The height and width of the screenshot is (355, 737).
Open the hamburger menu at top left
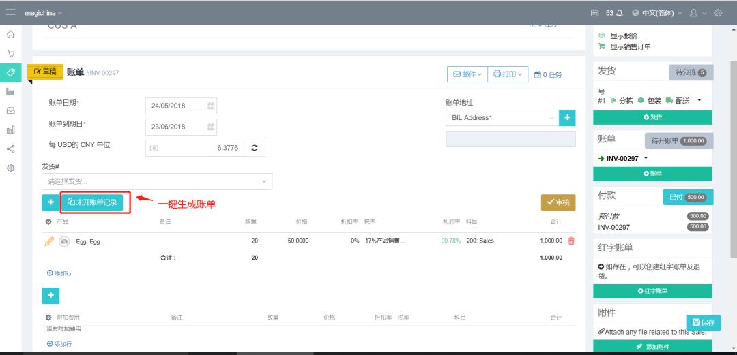point(10,12)
